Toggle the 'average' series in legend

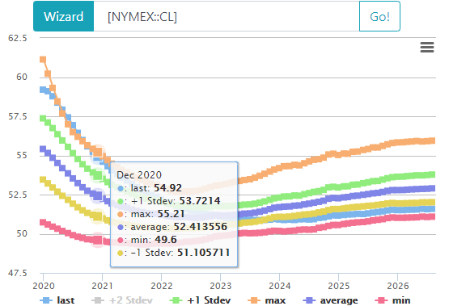(330, 300)
